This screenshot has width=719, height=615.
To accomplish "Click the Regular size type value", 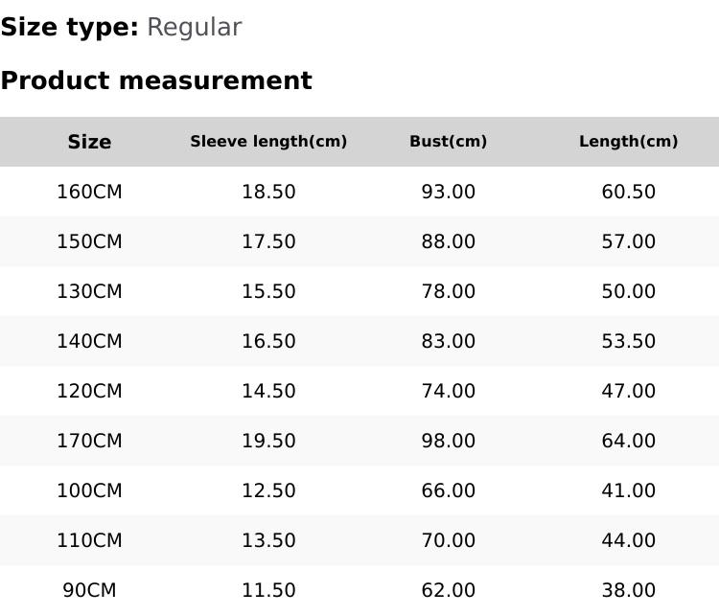I will point(194,28).
